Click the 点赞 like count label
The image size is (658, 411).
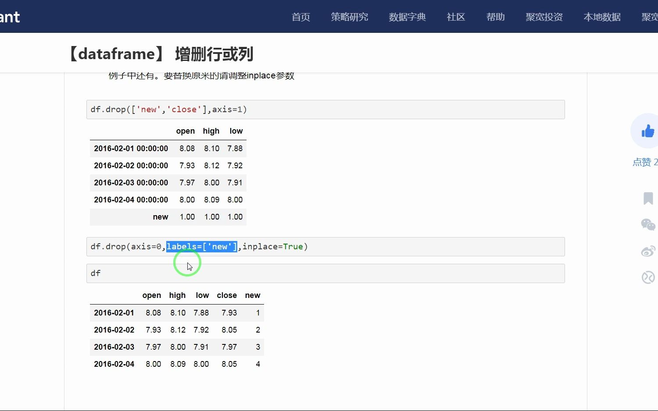click(x=645, y=162)
